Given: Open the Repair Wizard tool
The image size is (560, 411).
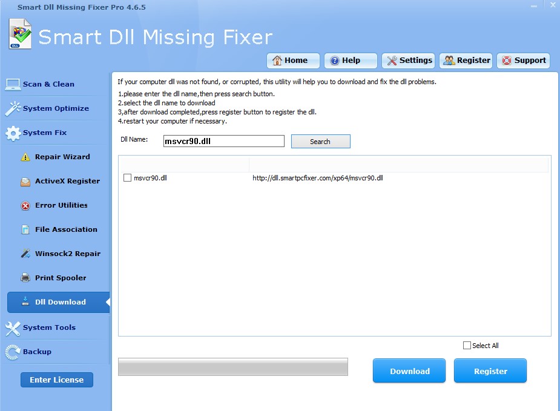Looking at the screenshot, I should [x=61, y=156].
